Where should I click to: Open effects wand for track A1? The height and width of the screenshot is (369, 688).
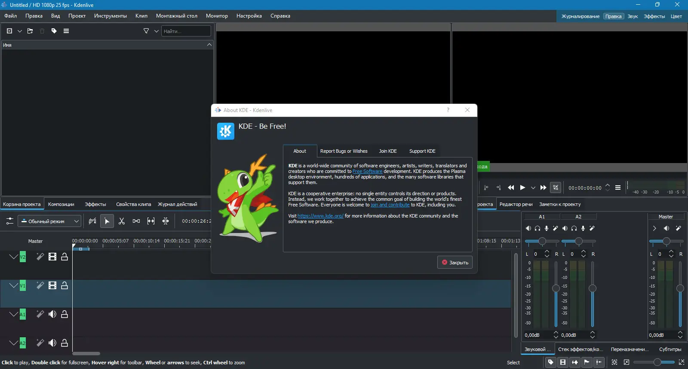(40, 314)
